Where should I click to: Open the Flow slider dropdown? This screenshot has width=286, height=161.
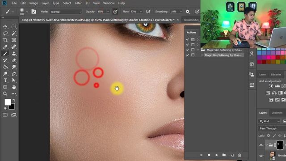point(141,12)
